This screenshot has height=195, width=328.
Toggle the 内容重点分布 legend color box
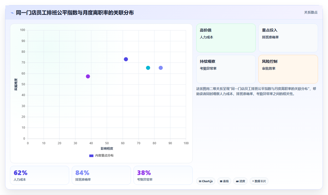tap(91, 156)
